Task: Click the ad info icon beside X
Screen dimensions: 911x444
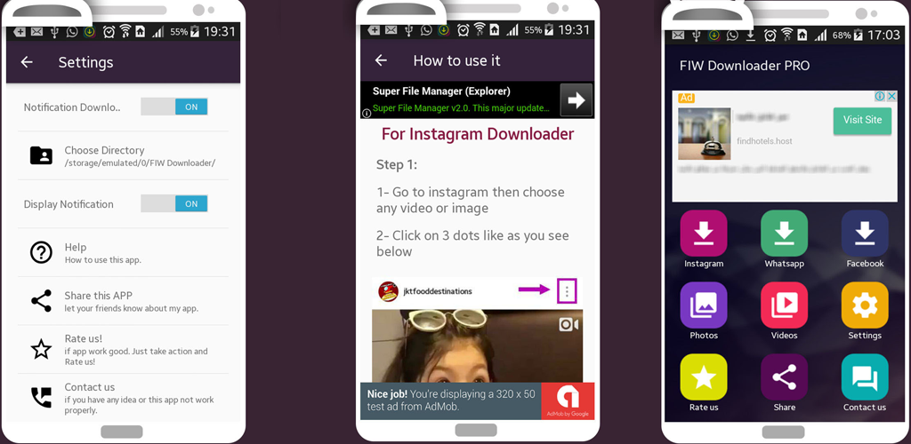Action: pyautogui.click(x=880, y=96)
